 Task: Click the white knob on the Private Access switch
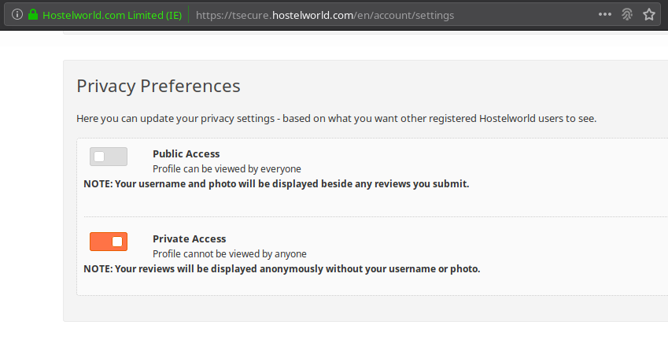[x=117, y=242]
